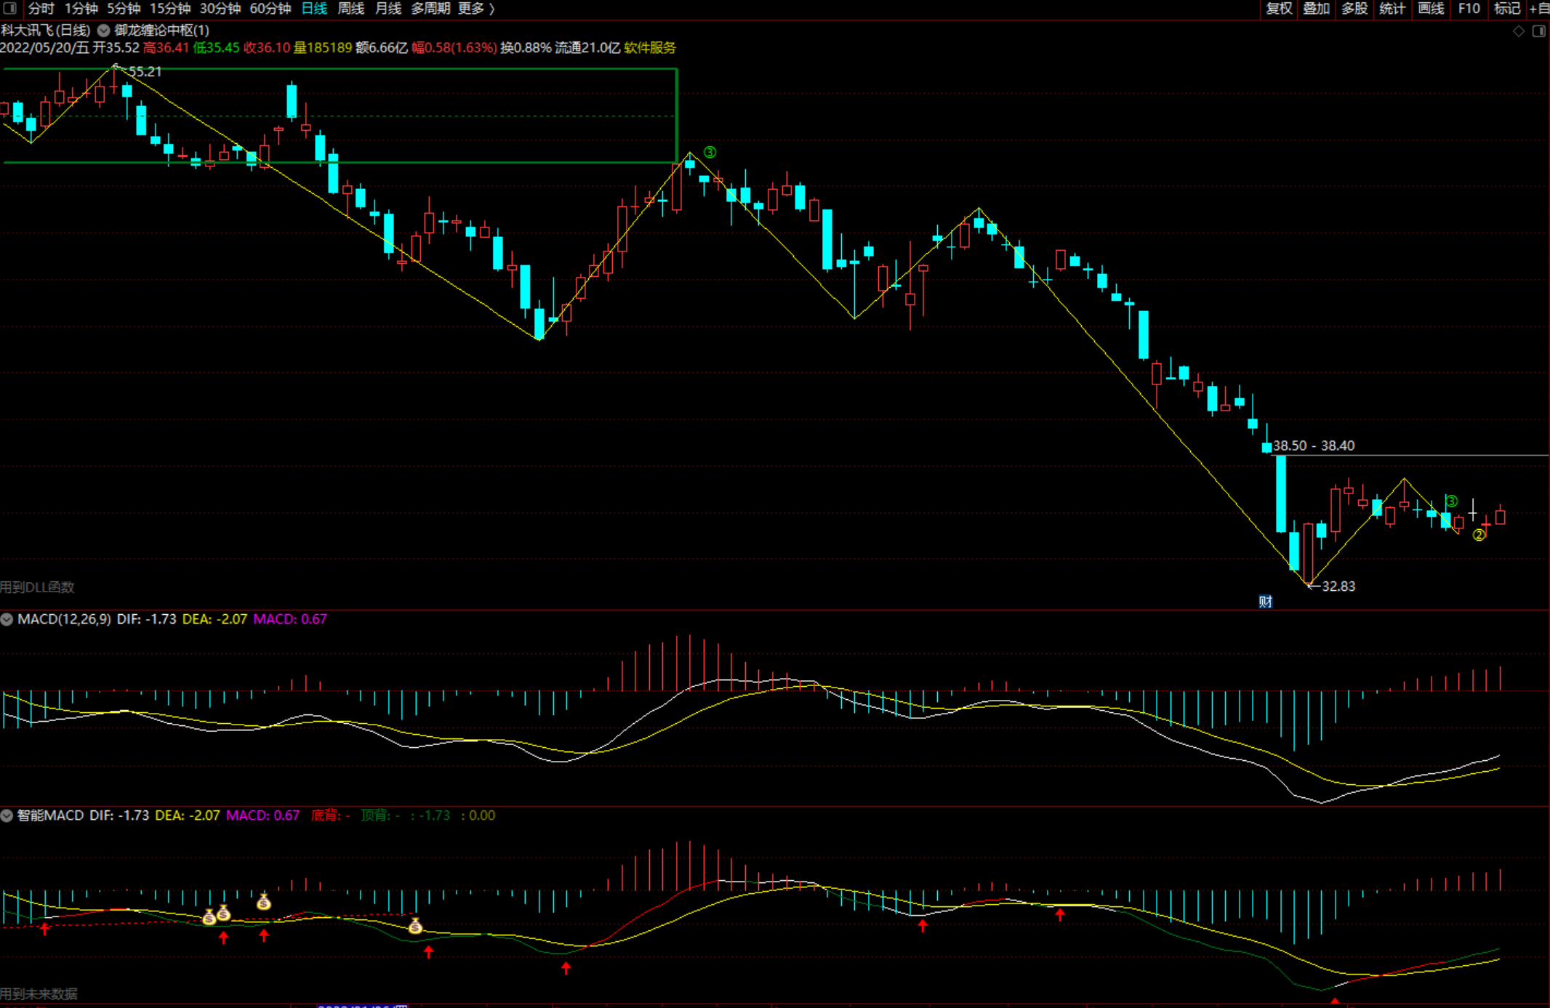
Task: Open the F10 company info
Action: 1469,9
